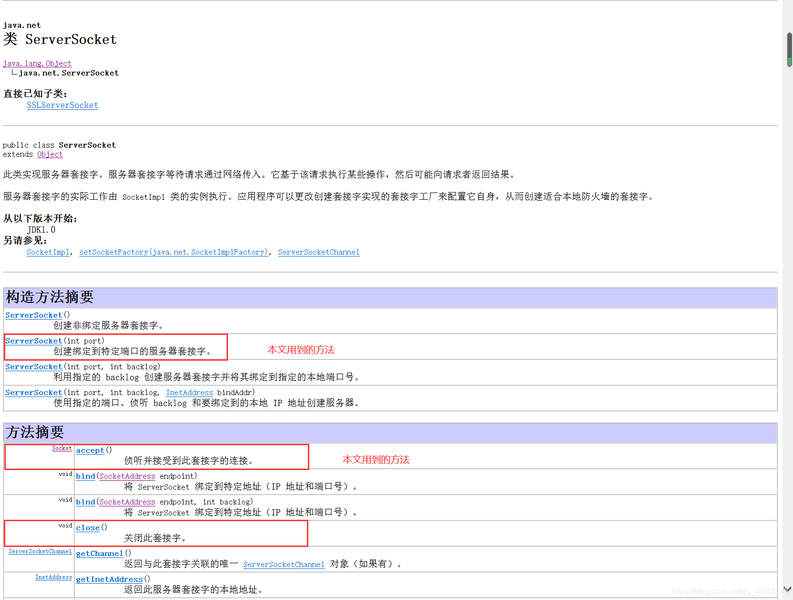This screenshot has height=600, width=793.
Task: Click ServerSocketChannel return type link for getChannel
Action: (x=40, y=551)
